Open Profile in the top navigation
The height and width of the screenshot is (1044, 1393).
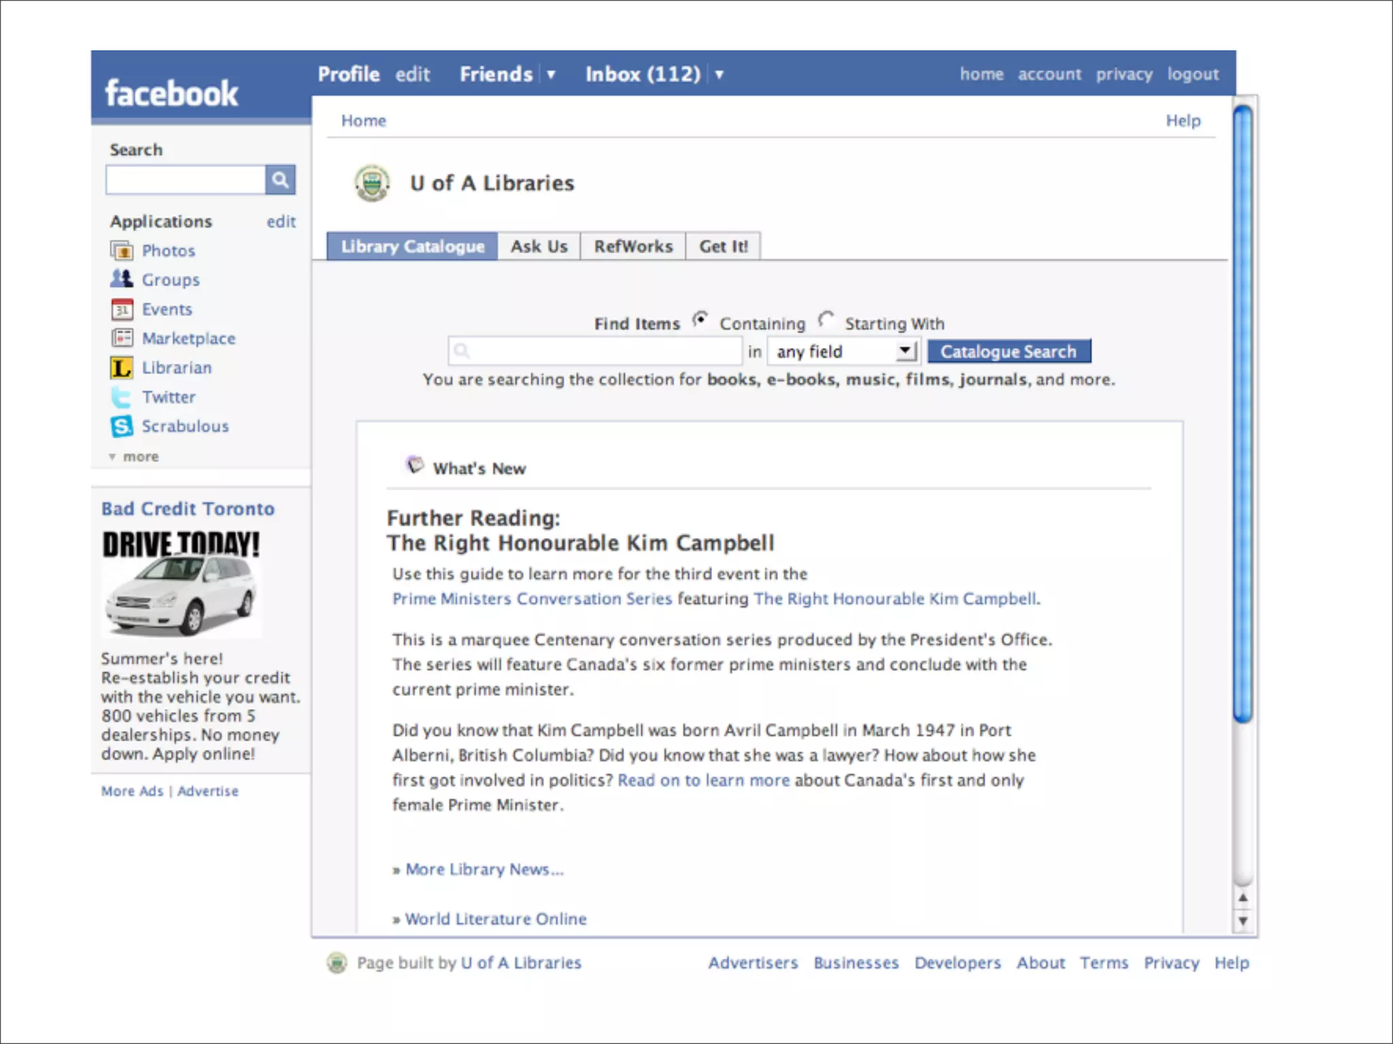349,74
